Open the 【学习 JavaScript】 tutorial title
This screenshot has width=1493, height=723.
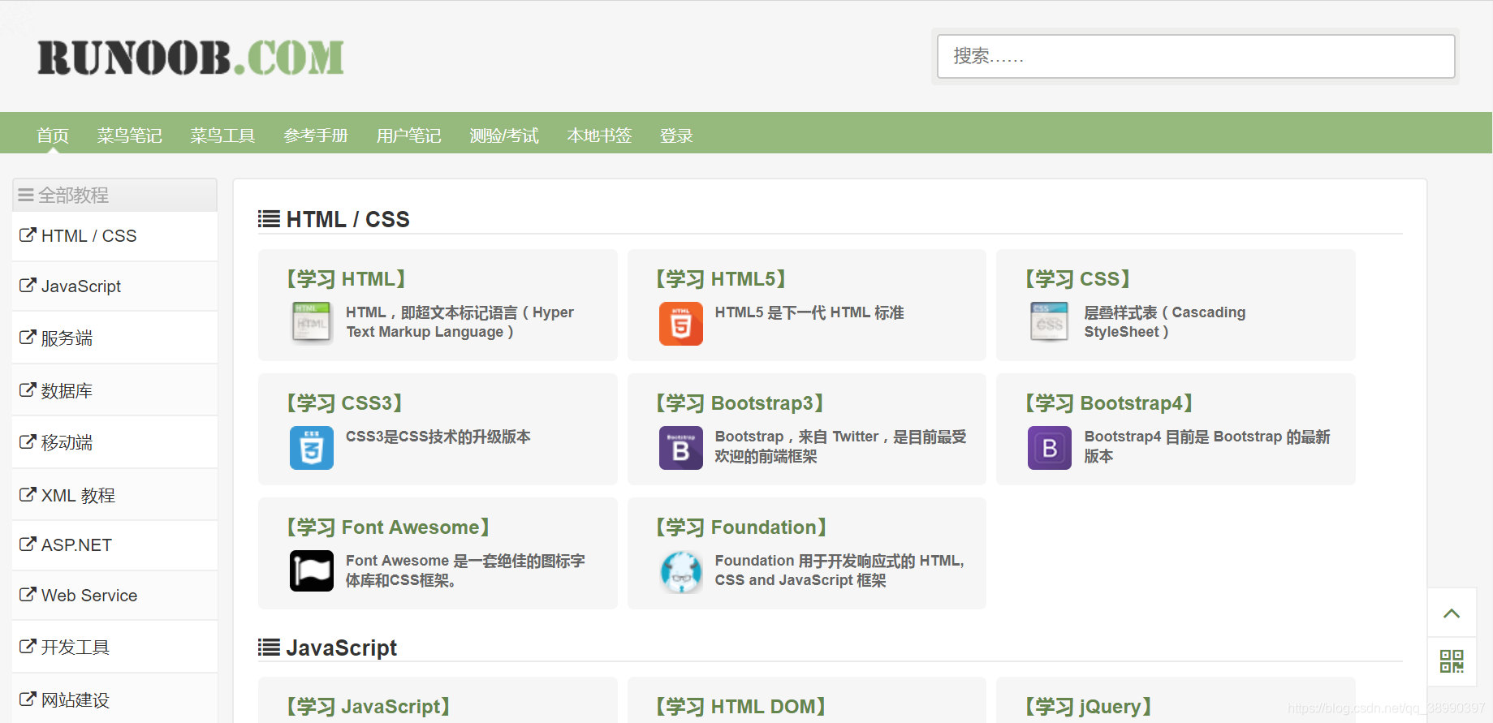368,707
